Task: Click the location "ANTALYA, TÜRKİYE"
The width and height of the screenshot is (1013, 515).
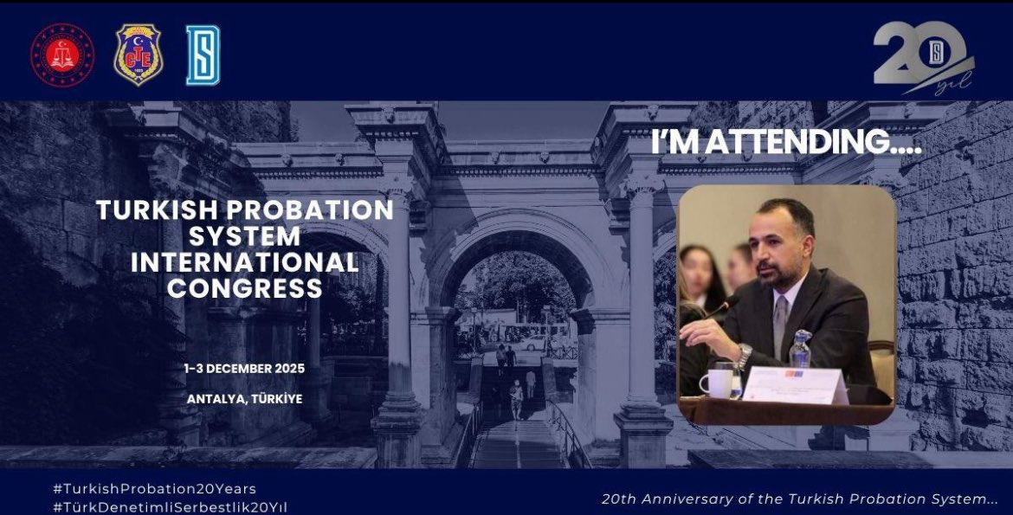Action: tap(244, 399)
